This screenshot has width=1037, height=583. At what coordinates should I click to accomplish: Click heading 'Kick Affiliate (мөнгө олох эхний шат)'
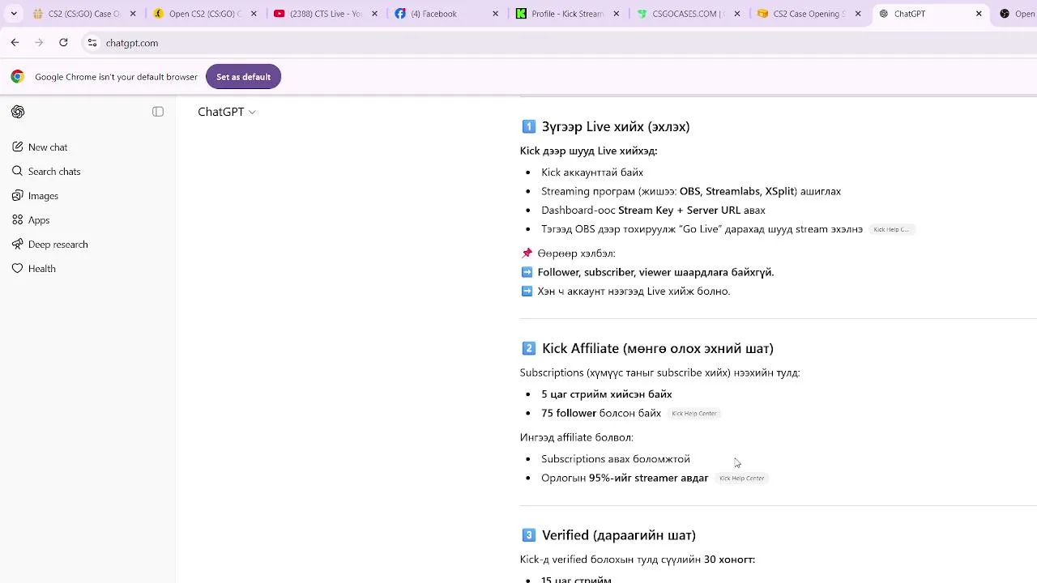[x=658, y=348]
